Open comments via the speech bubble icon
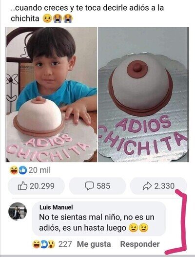The image size is (195, 257). (90, 186)
